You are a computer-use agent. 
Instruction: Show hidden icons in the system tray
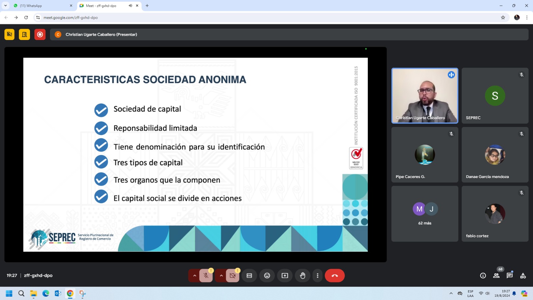tap(451, 294)
